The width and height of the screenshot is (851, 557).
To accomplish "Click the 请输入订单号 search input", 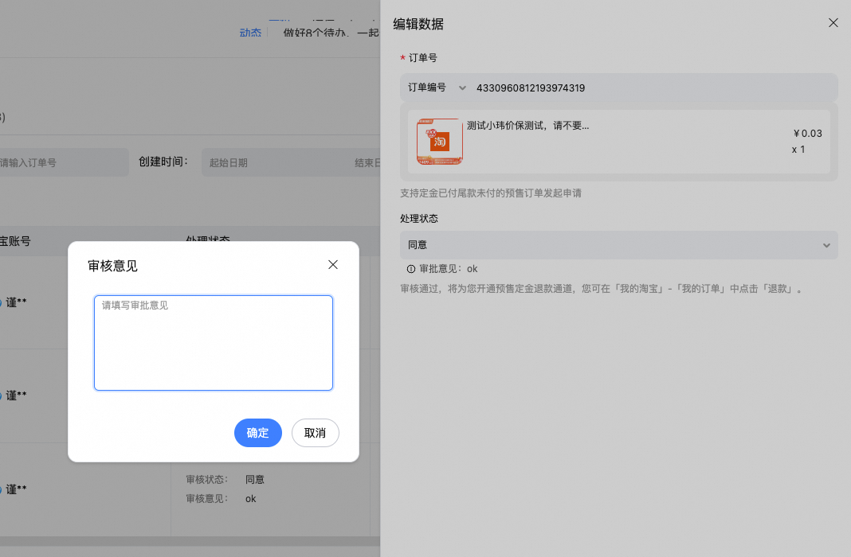I will pos(56,162).
